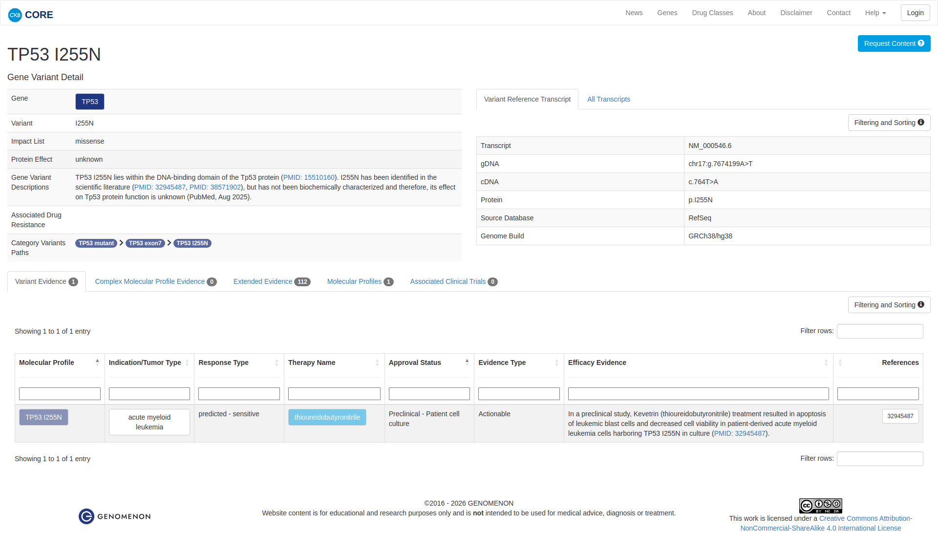Image resolution: width=938 pixels, height=533 pixels.
Task: Switch to the All Transcripts tab
Action: 608,99
